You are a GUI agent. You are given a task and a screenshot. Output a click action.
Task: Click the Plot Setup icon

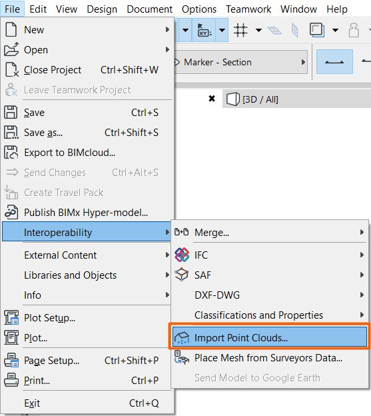point(11,317)
